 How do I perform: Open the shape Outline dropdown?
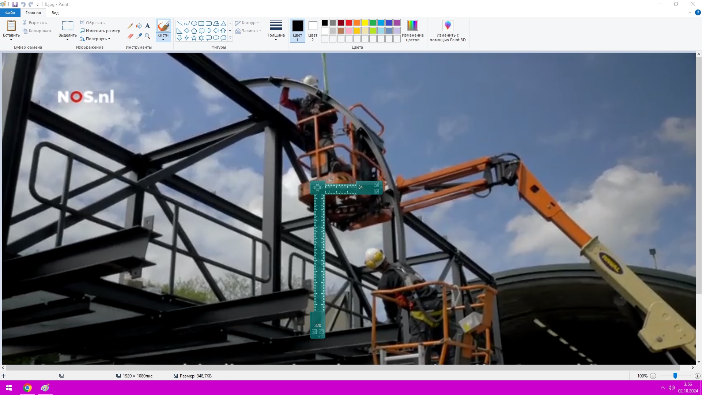[247, 23]
